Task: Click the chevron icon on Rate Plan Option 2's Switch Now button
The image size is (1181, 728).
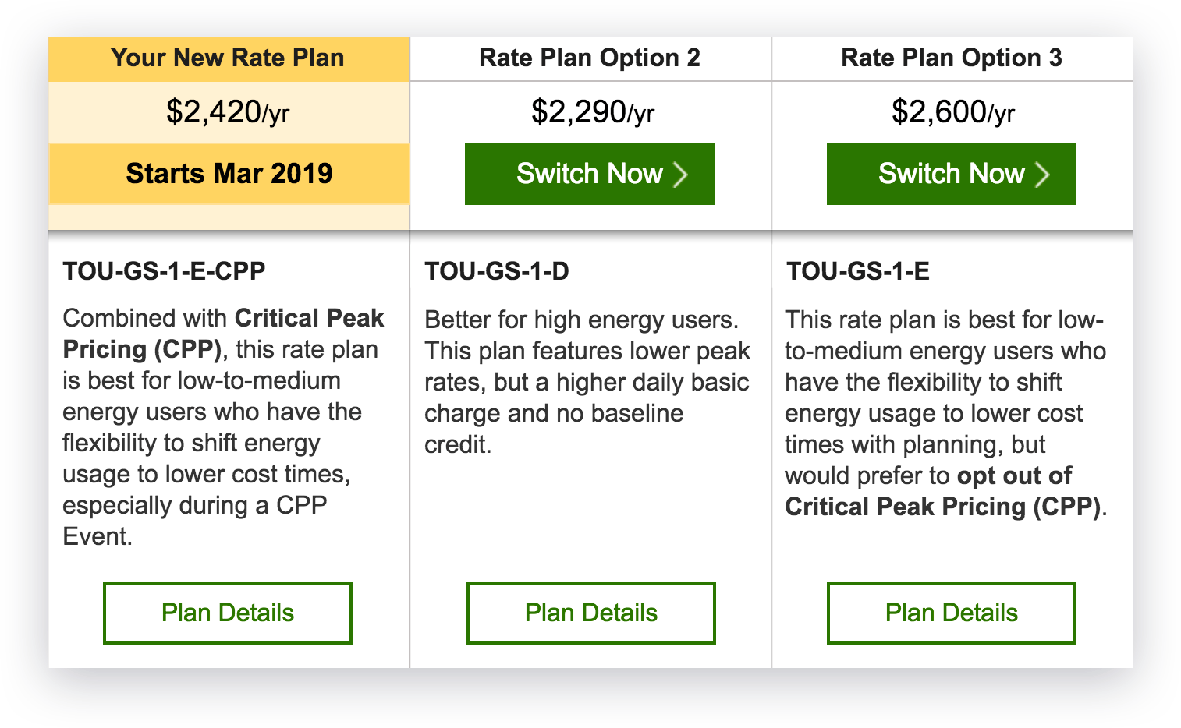Action: coord(682,174)
